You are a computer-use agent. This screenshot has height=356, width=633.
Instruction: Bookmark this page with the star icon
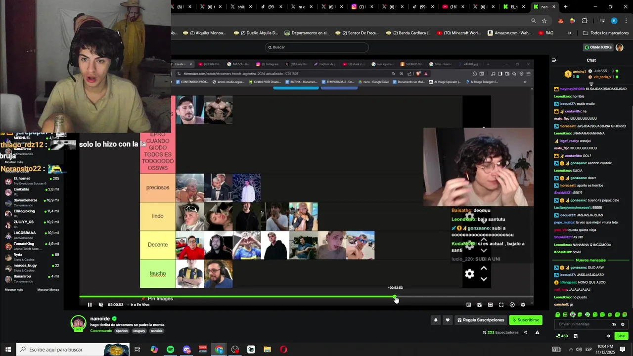(x=544, y=21)
